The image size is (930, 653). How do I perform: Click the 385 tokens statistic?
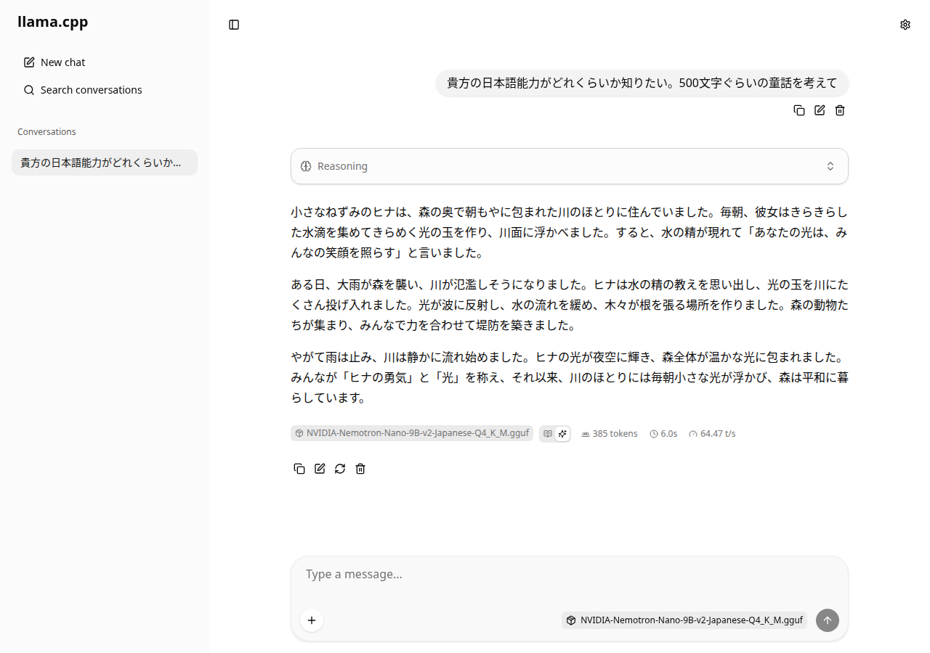tap(610, 434)
